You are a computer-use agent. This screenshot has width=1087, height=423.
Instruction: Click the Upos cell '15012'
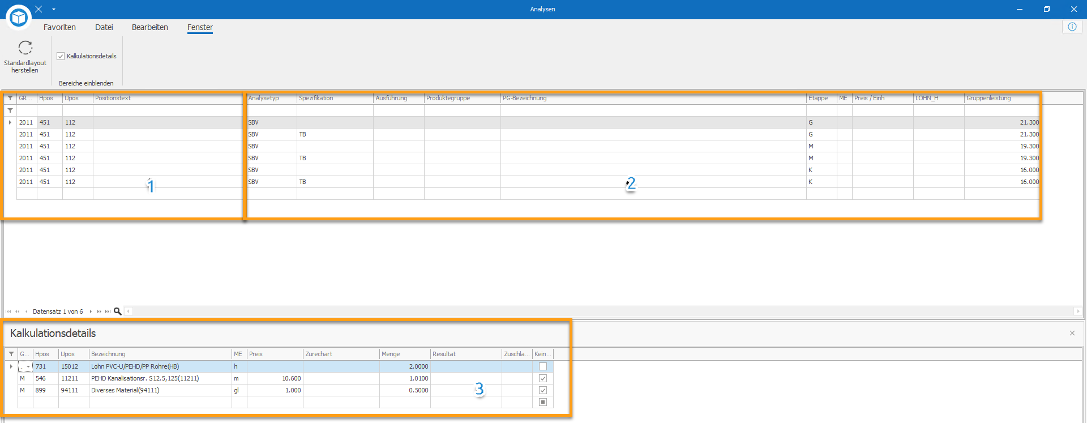[74, 366]
